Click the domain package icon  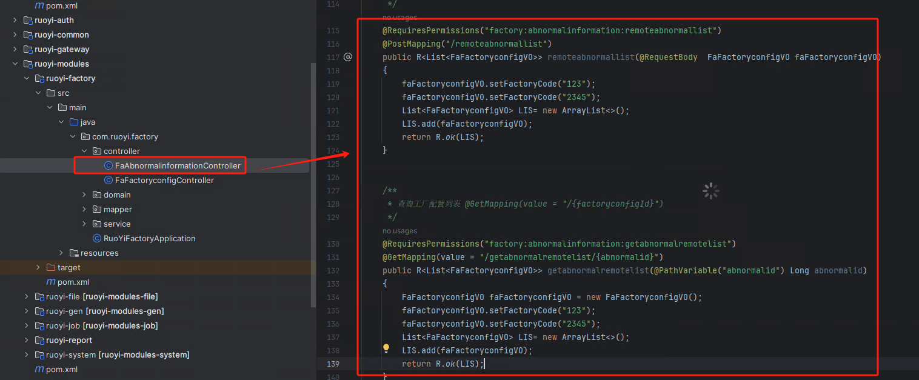tap(97, 195)
